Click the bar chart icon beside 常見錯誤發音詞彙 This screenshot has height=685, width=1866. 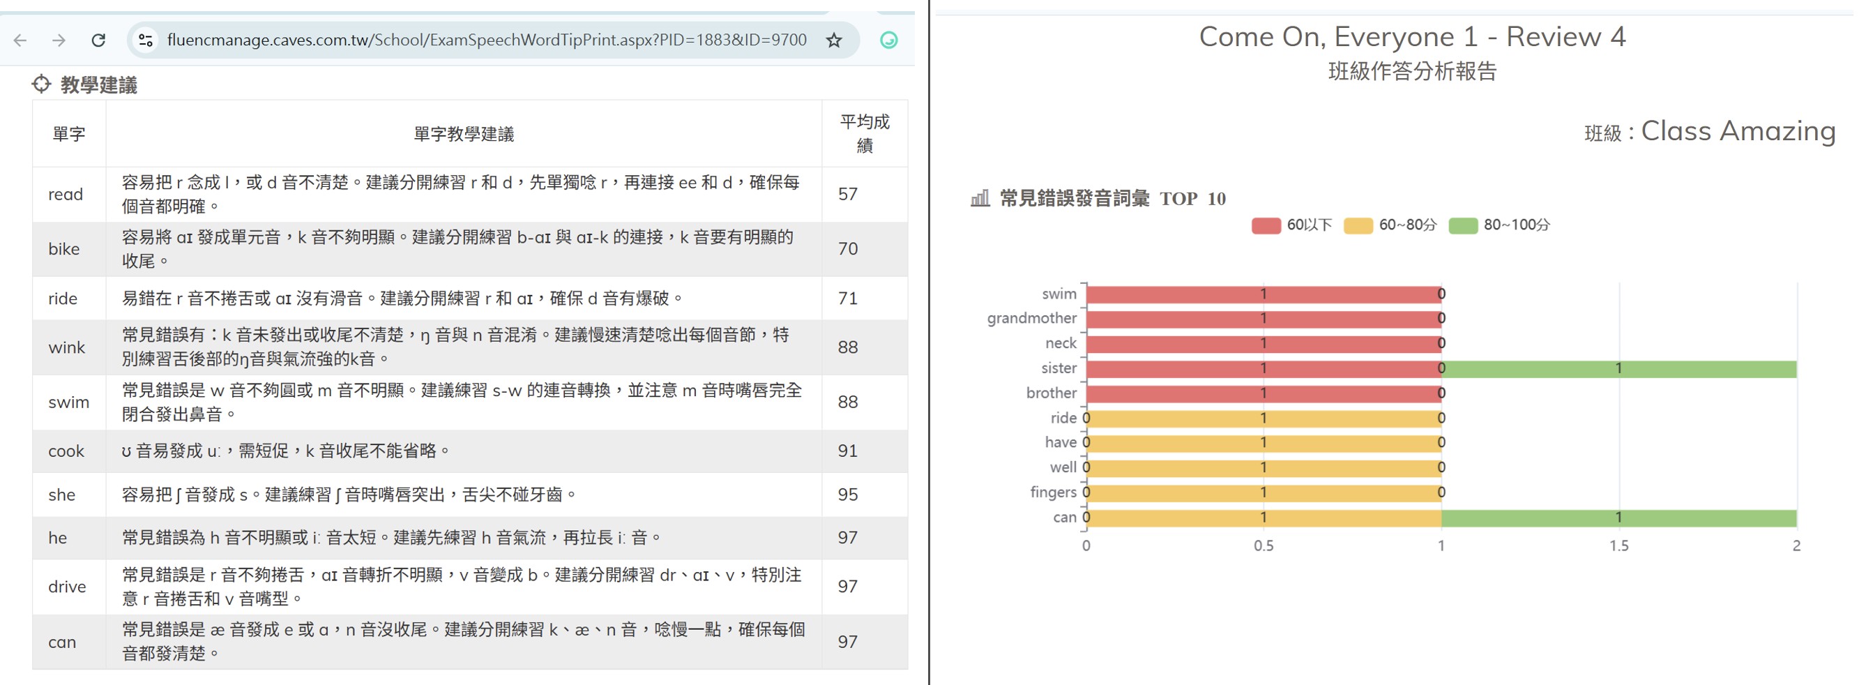coord(979,198)
